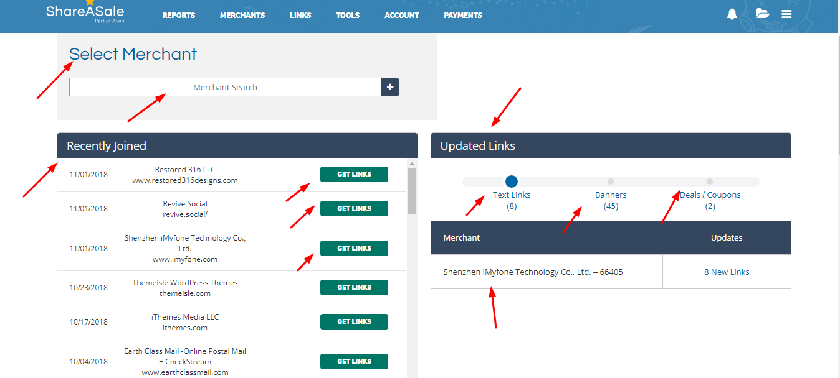
Task: Click Shenzhen iMyfone Technology – 66405 row
Action: (611, 272)
